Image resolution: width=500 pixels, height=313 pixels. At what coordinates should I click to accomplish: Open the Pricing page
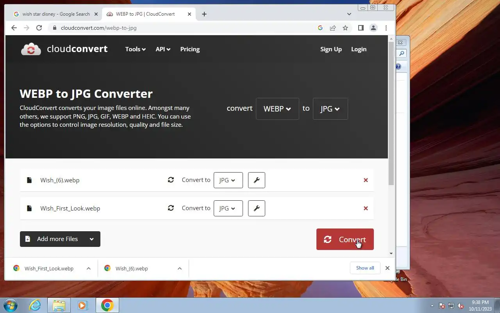190,49
